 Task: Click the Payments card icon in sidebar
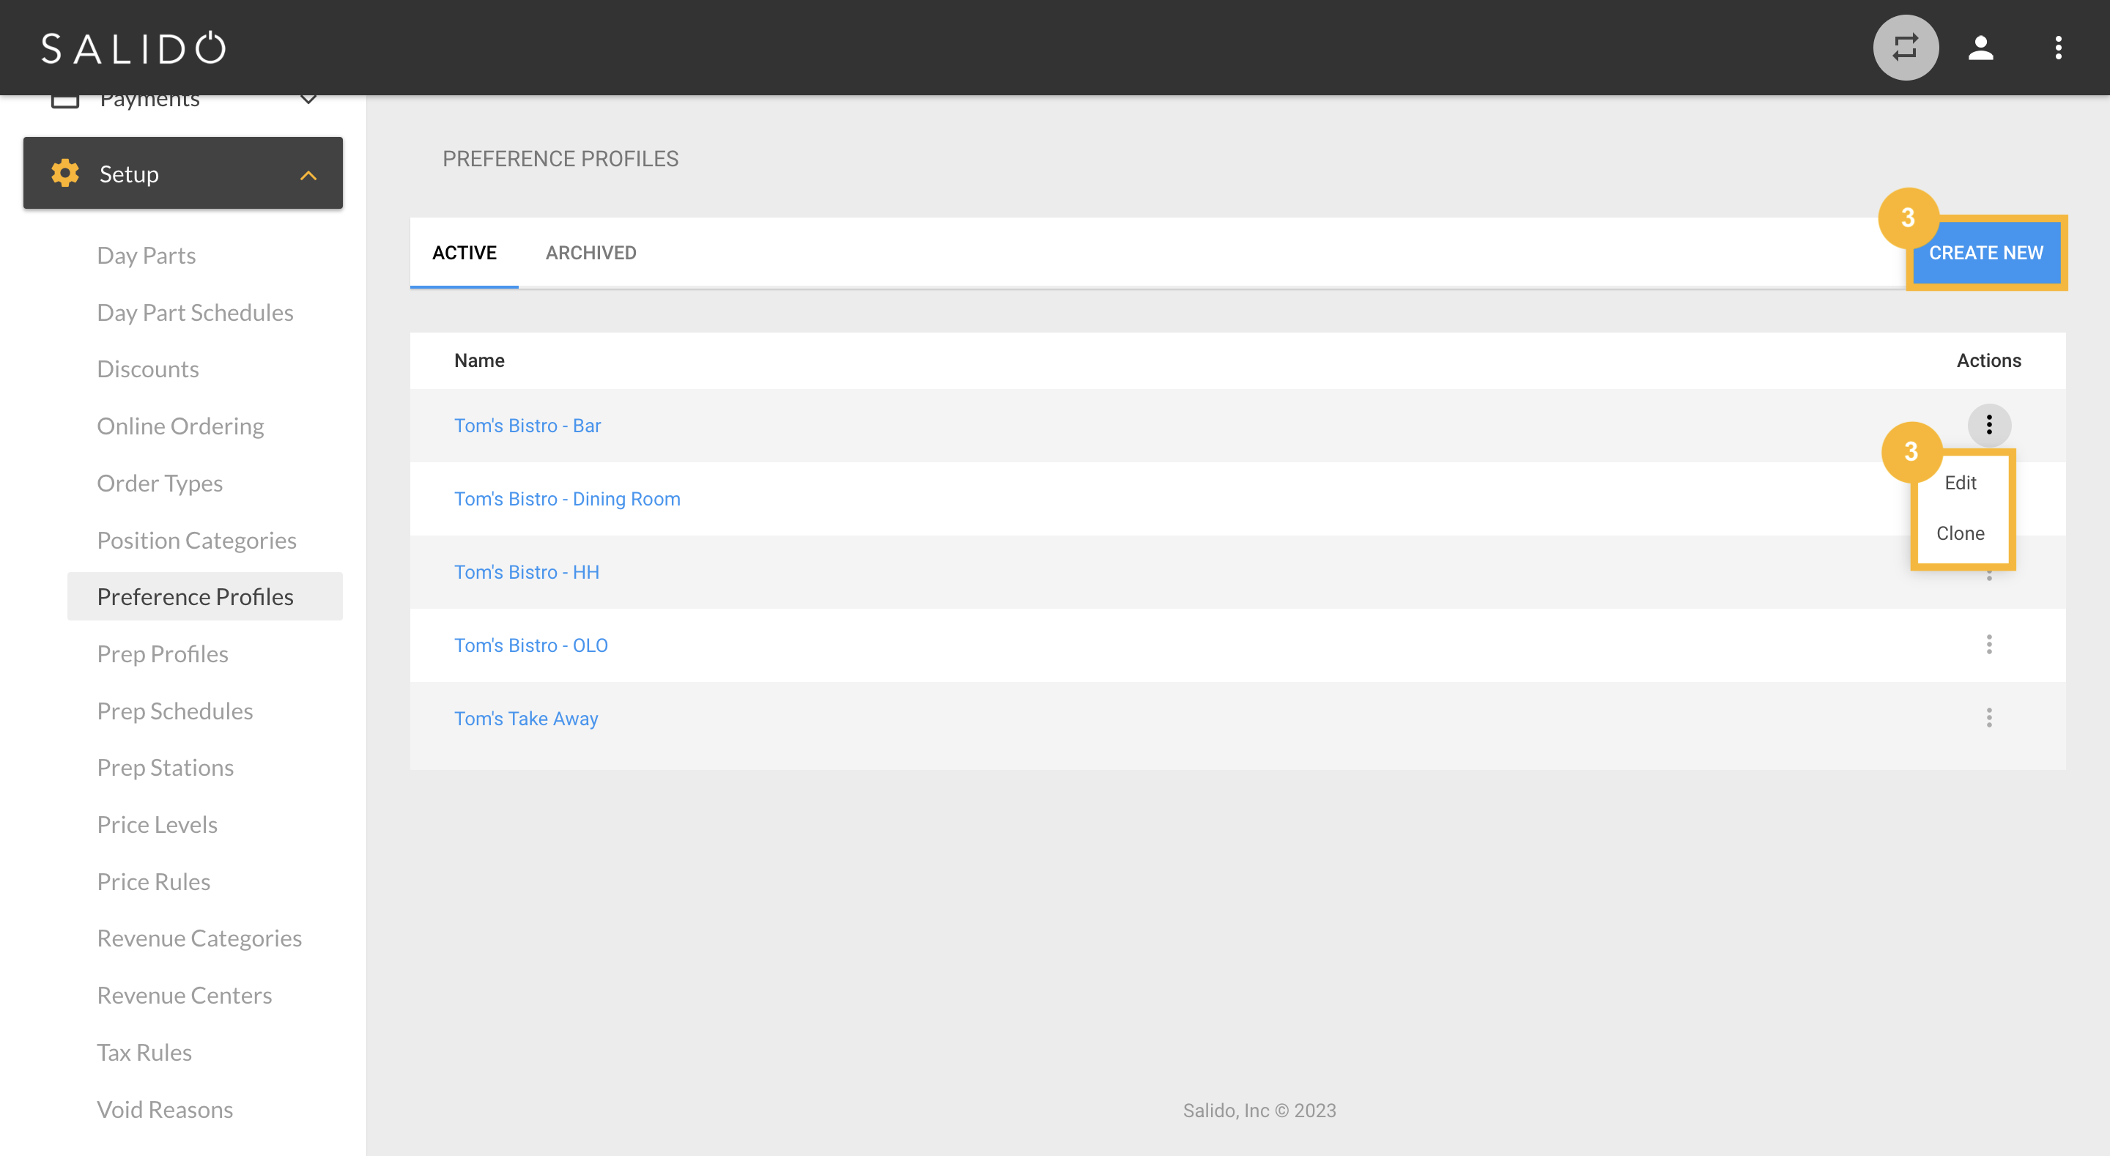(x=64, y=101)
